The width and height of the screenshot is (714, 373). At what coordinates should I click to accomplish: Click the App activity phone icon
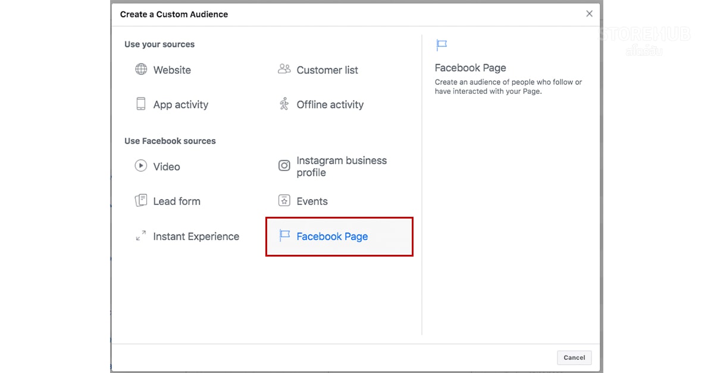pos(141,104)
